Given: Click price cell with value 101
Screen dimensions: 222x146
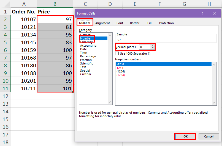Looking at the screenshot, I should [55, 88].
